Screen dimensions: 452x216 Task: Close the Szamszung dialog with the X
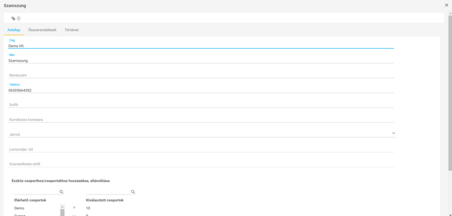click(x=446, y=5)
